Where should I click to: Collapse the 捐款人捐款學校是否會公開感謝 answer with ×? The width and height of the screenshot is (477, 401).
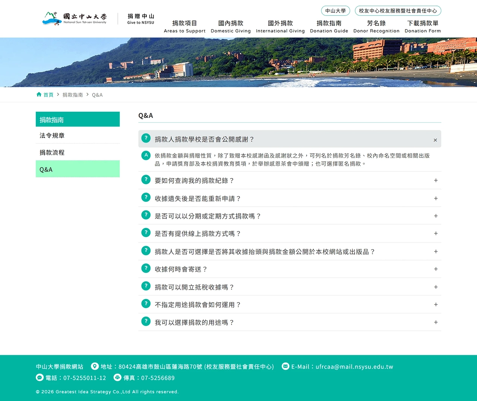[x=435, y=140]
